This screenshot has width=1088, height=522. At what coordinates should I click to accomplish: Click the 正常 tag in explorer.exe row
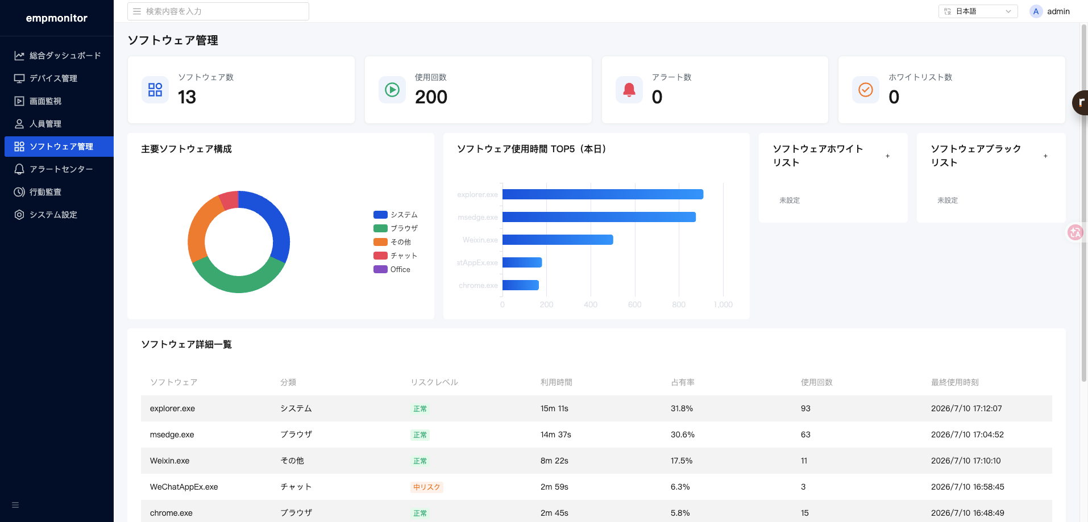click(420, 408)
